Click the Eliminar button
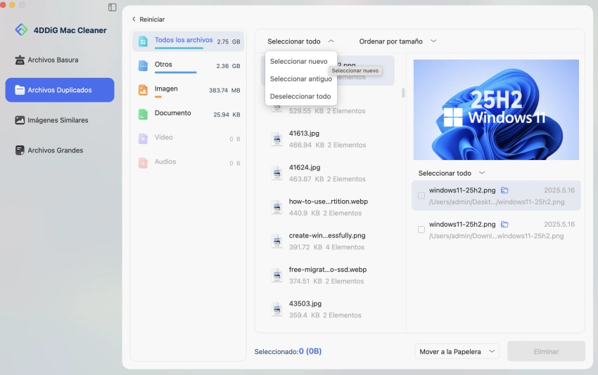 tap(546, 351)
